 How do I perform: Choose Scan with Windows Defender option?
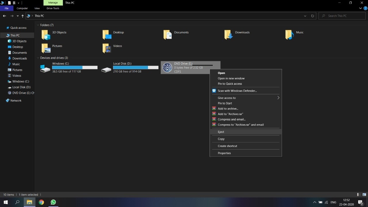pyautogui.click(x=237, y=91)
